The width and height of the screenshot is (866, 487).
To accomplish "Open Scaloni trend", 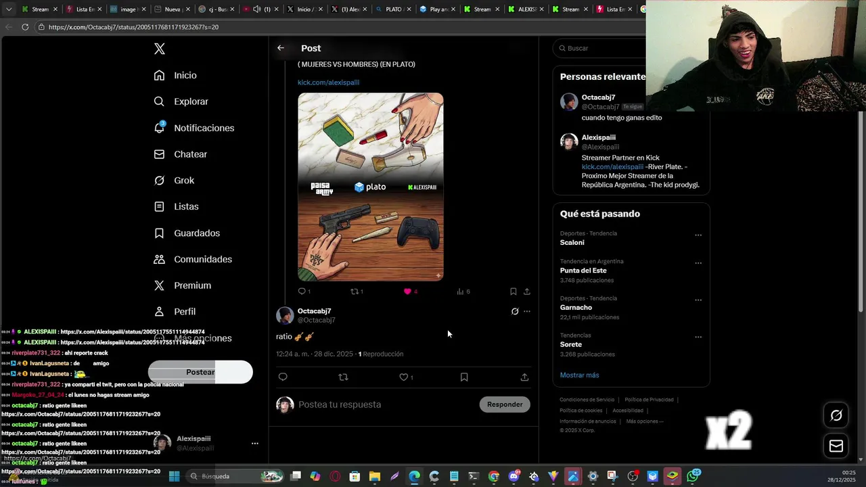I will point(572,243).
